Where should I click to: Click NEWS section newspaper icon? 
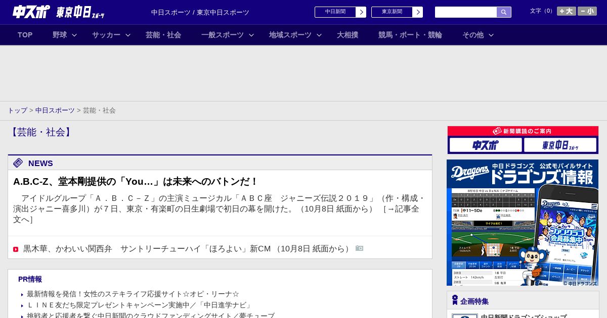[18, 163]
